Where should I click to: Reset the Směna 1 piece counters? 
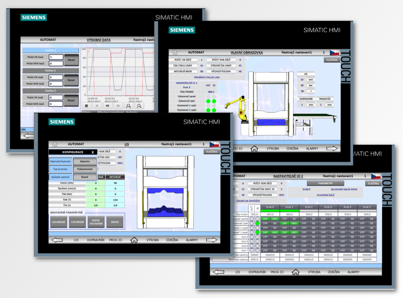71,59
